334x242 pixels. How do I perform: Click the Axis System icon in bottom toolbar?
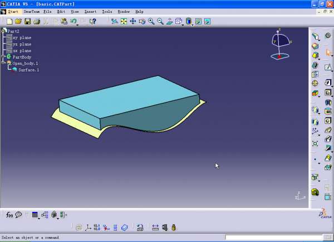coord(88,228)
